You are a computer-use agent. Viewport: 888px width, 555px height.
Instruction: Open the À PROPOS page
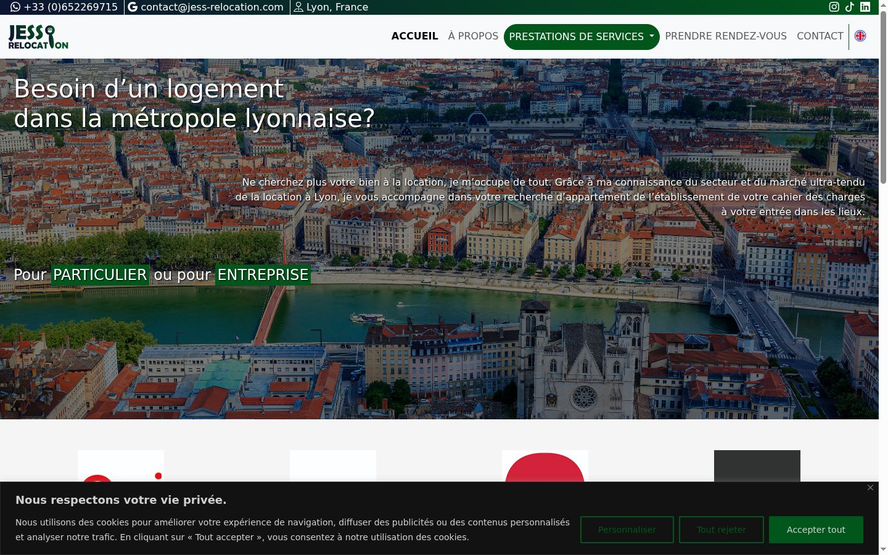point(473,36)
